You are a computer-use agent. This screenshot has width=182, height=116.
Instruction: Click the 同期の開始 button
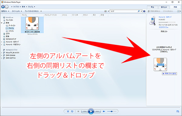[x=154, y=11]
